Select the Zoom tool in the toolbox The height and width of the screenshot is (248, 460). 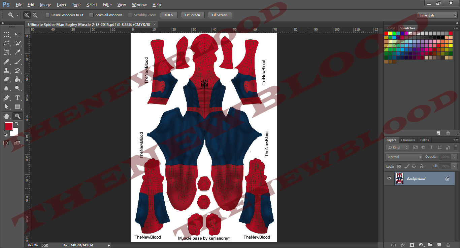click(x=18, y=116)
